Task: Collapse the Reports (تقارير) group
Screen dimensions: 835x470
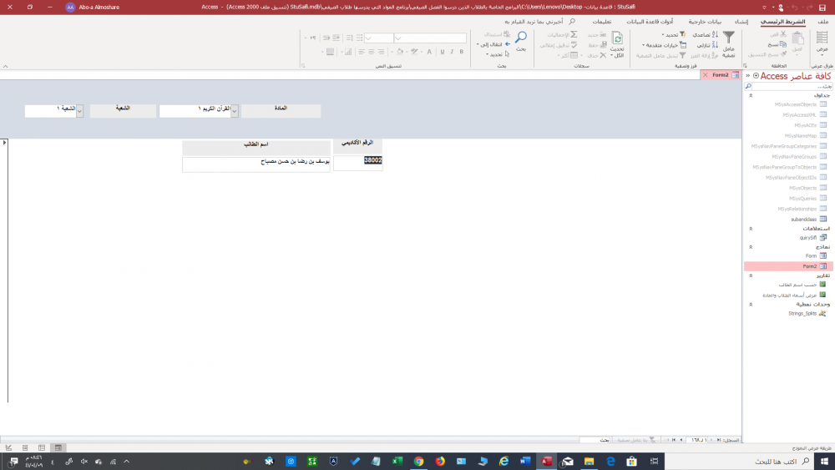Action: (x=751, y=275)
